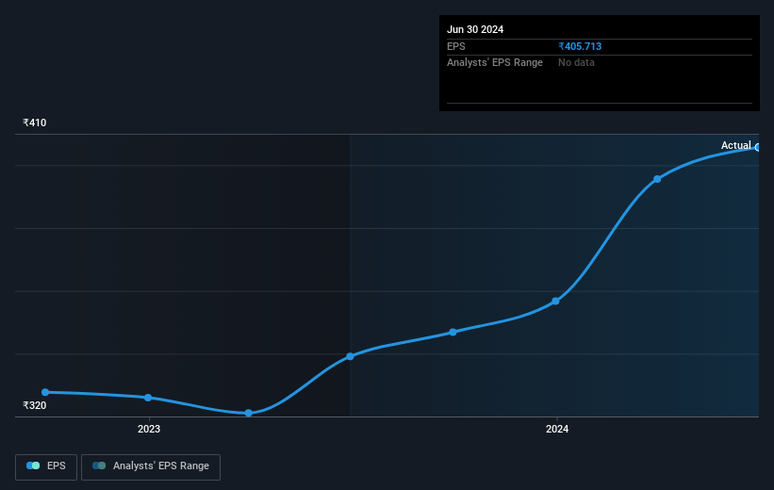Screen dimensions: 774x490
Task: Toggle the Analysts' EPS Range legend button
Action: [x=151, y=466]
